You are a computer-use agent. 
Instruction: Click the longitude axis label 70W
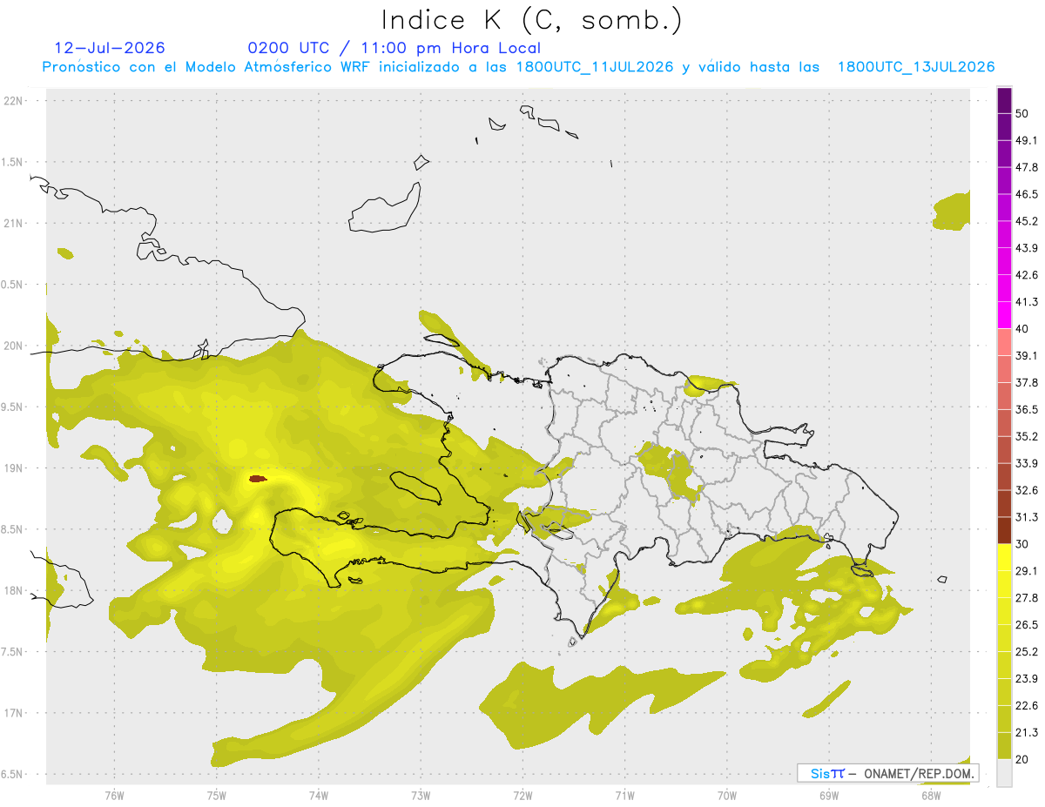coord(727,796)
